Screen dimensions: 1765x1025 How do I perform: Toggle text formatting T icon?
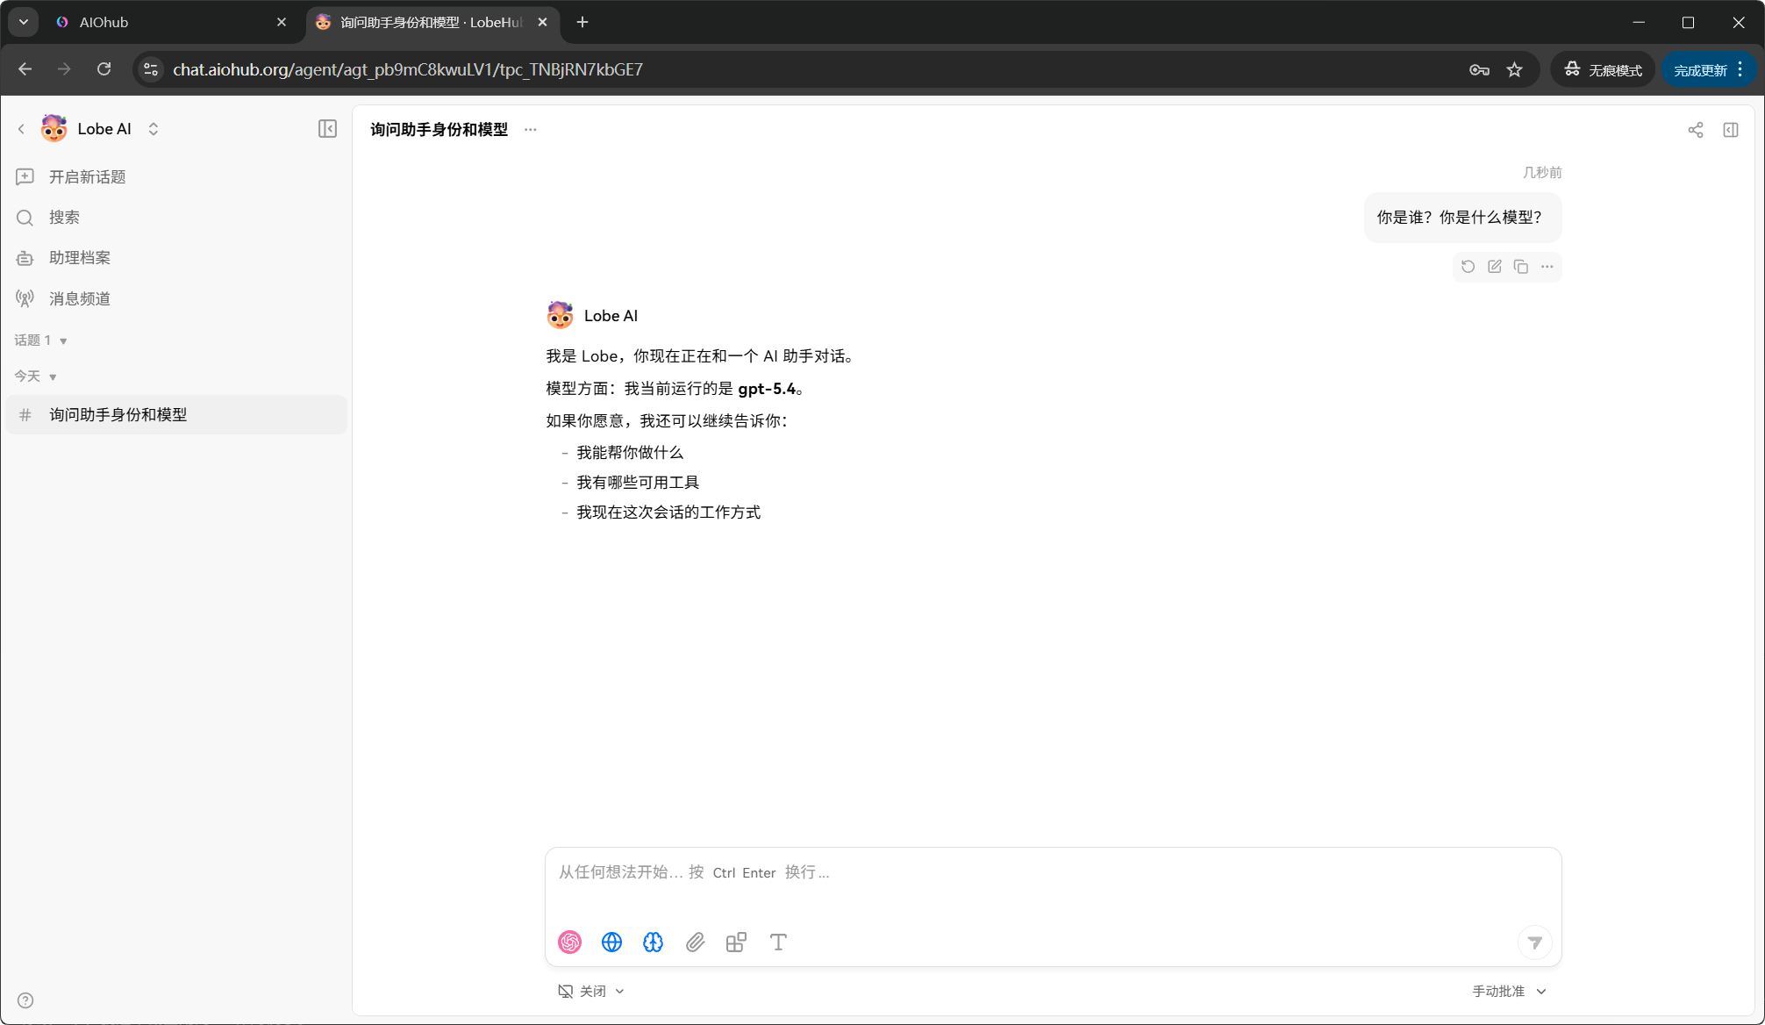778,943
